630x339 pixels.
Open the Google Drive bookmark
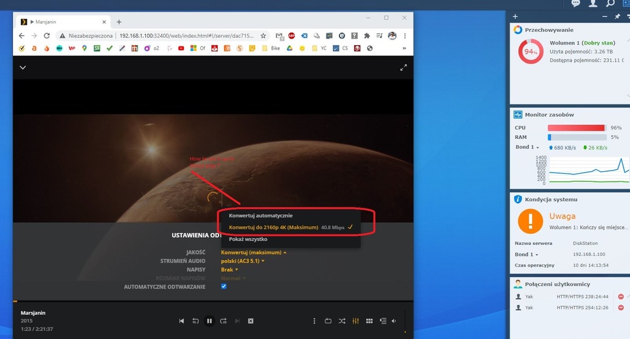pyautogui.click(x=289, y=48)
